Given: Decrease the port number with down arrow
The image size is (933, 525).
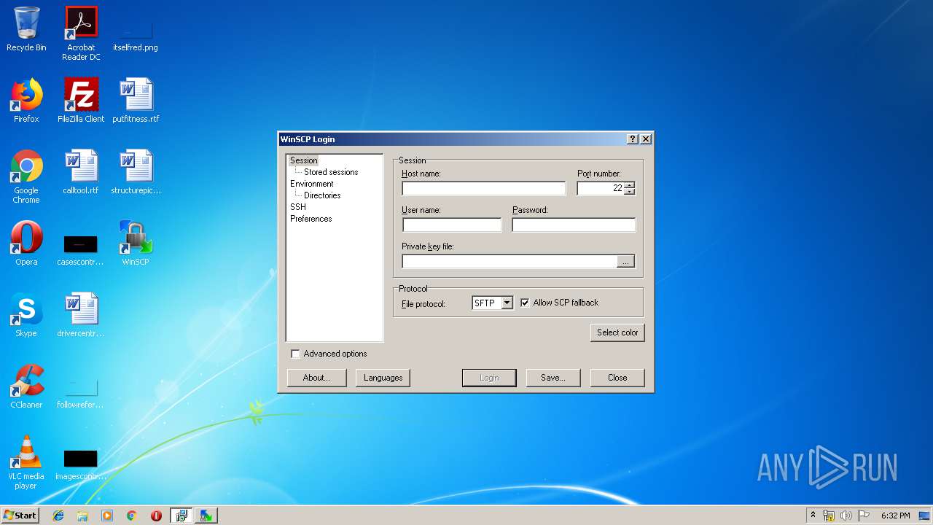Looking at the screenshot, I should [x=630, y=192].
